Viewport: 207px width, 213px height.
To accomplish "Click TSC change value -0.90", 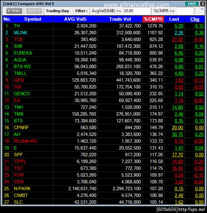I will [199, 169].
